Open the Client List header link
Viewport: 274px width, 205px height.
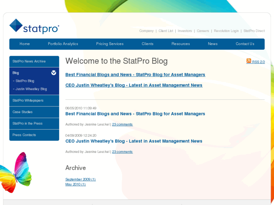click(166, 31)
